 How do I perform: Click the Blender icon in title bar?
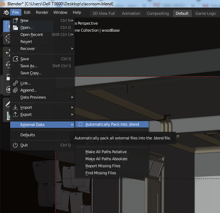3,4
